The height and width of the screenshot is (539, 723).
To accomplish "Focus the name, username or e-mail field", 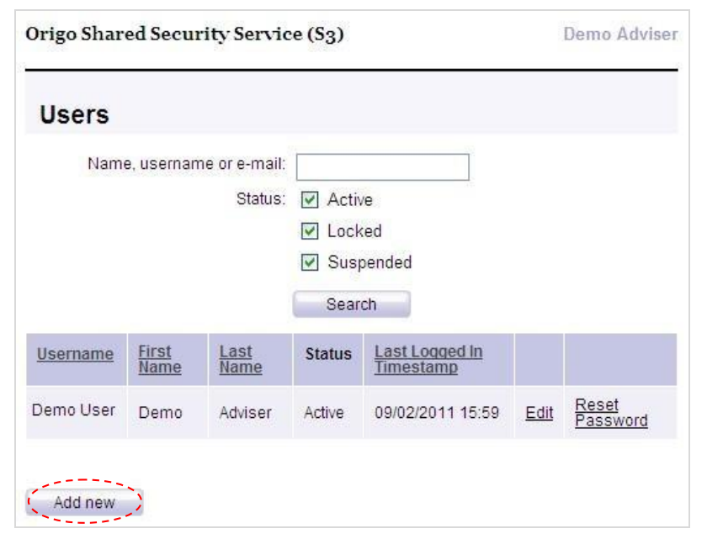I will tap(382, 167).
